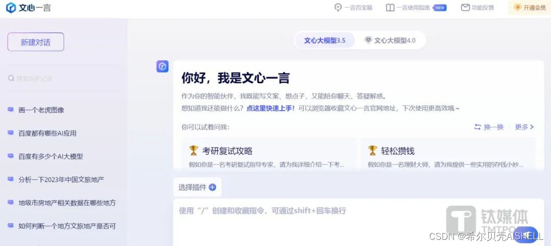Open the 功能反馈 menu item
This screenshot has width=551, height=246.
(478, 8)
